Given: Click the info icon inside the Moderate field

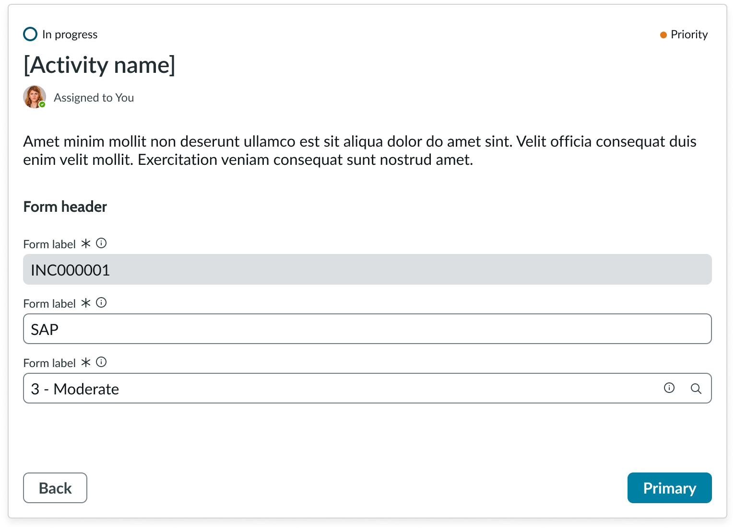Looking at the screenshot, I should pos(669,388).
